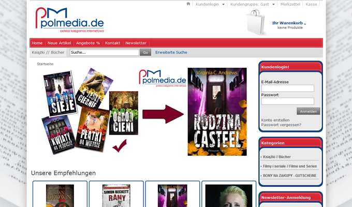Click the Go search button

(145, 52)
